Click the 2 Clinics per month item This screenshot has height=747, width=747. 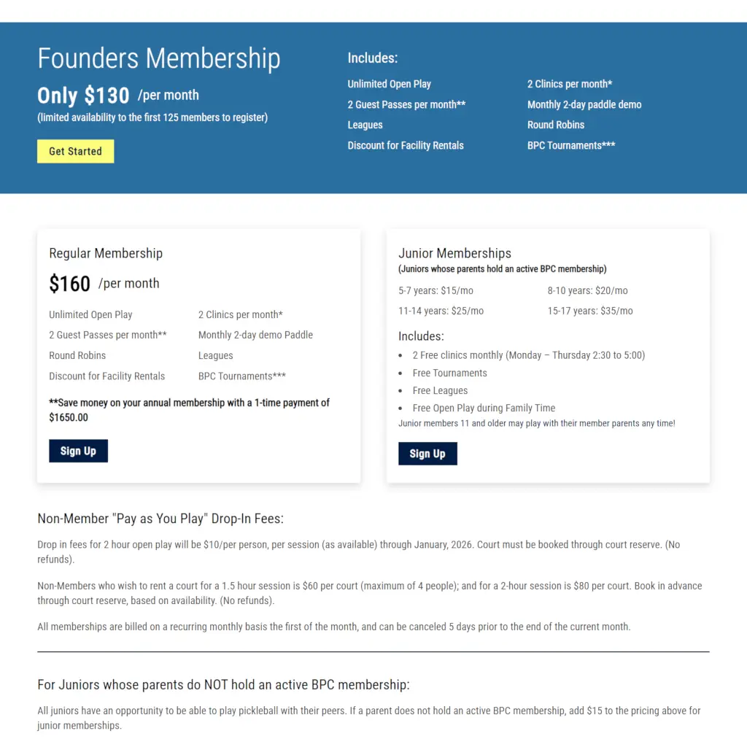tap(569, 84)
